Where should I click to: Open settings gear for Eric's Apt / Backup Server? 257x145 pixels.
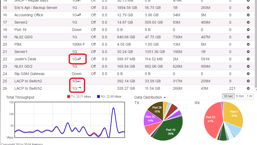point(248,8)
